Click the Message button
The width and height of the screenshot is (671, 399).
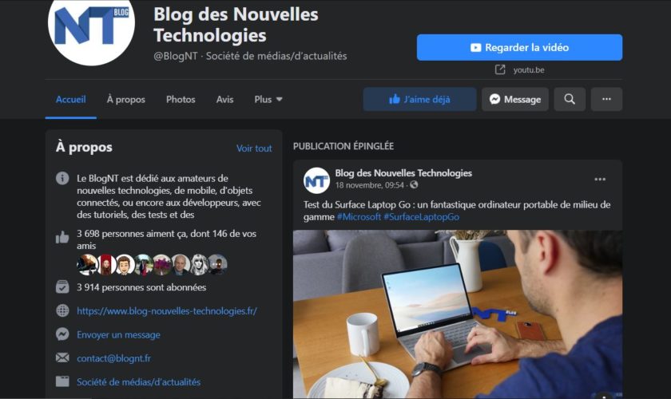[515, 99]
